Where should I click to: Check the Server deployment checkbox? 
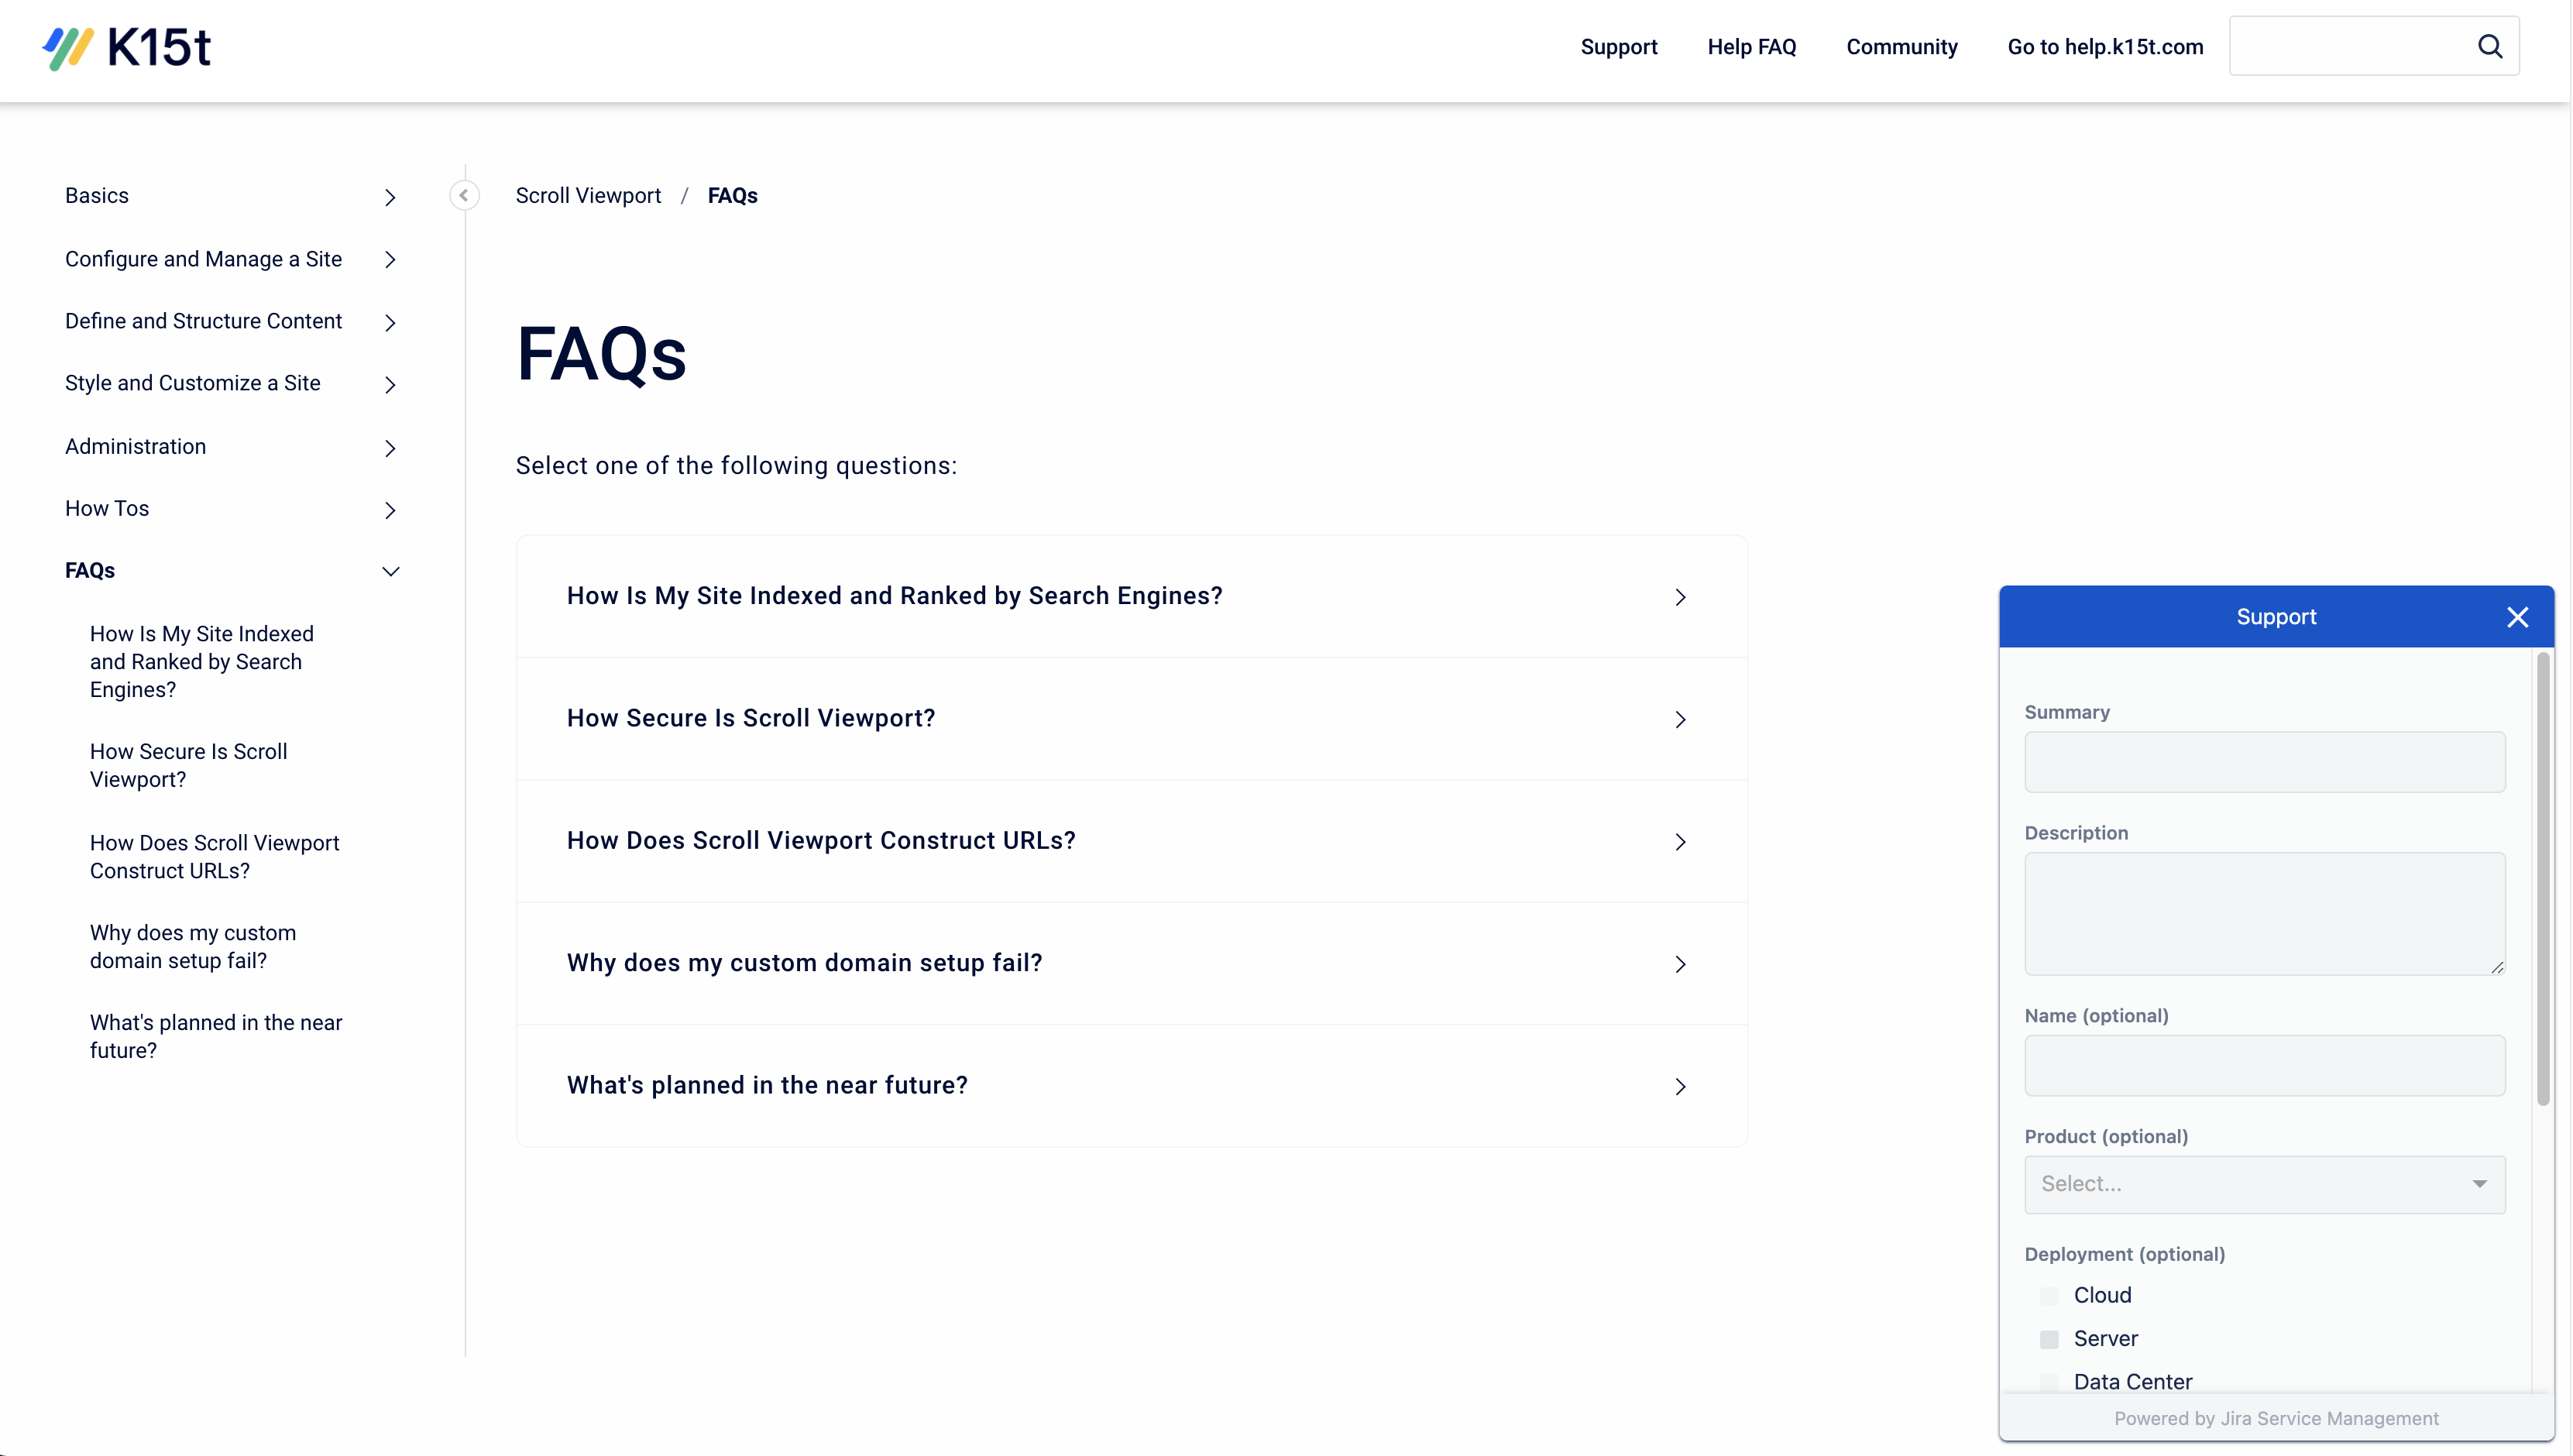(x=2049, y=1338)
